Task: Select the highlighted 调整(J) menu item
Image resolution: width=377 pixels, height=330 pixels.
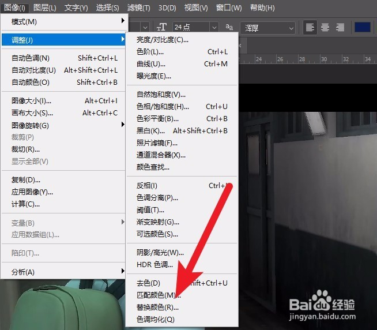Action: (x=64, y=40)
